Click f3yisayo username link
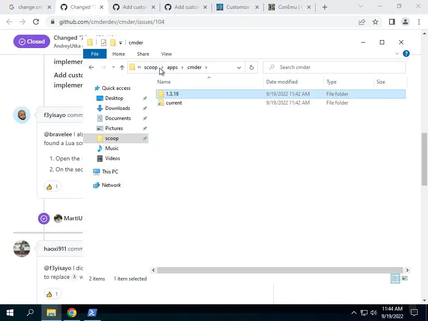 55,115
